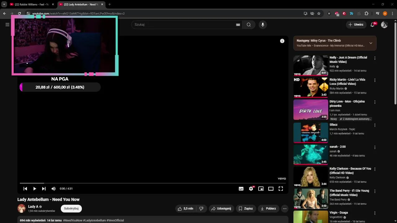397x223 pixels.
Task: Click the #NeedYouNow hashtag
Action: 73,220
